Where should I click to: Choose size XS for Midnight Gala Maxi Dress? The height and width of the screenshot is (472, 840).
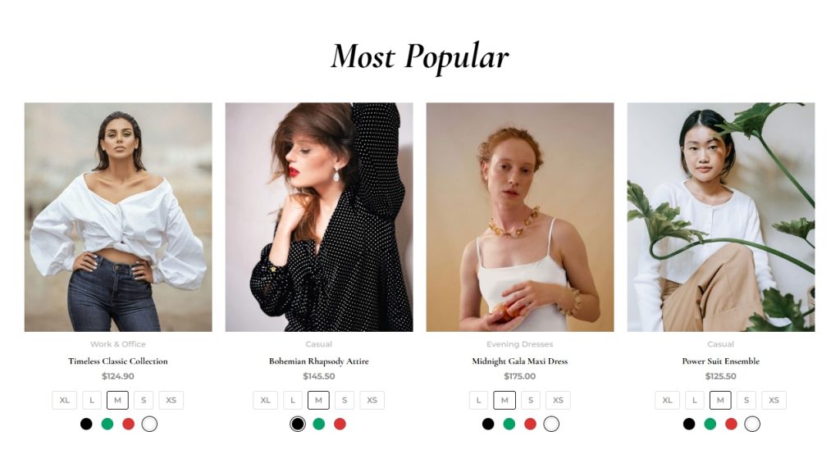coord(558,400)
